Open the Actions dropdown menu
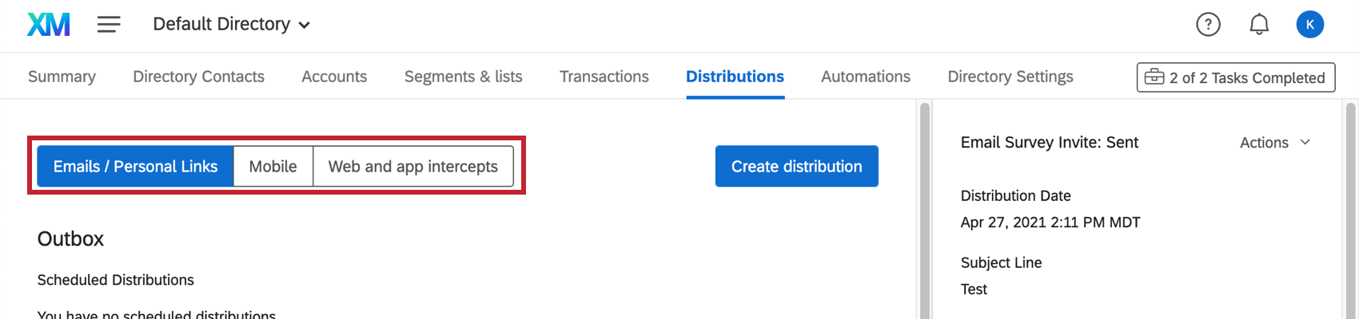 coord(1275,143)
